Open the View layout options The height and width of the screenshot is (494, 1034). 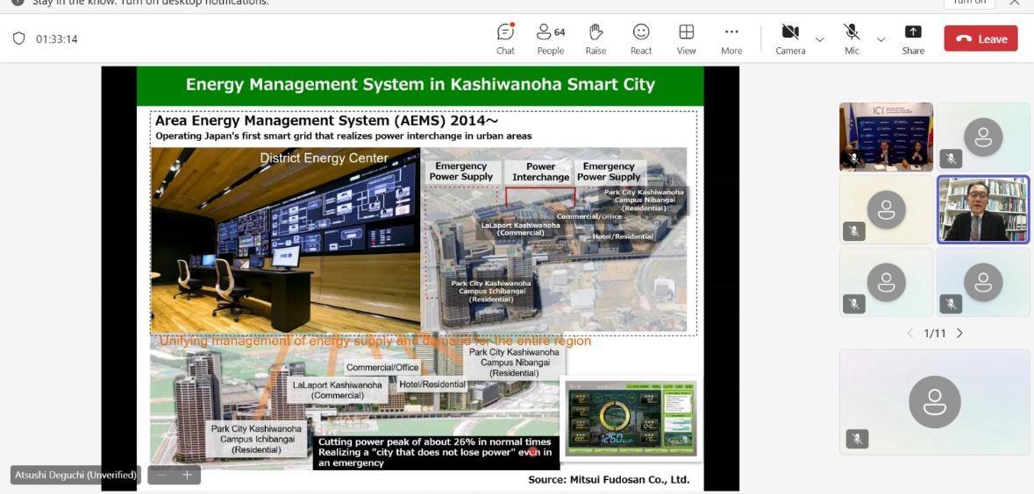point(686,39)
